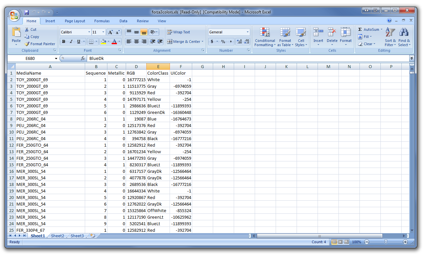The width and height of the screenshot is (423, 254).
Task: Open the font name Calibri dropdown
Action: (89, 32)
